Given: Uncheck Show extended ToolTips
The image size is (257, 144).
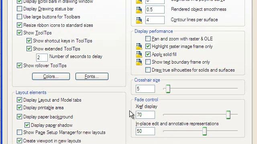Looking at the screenshot, I should pyautogui.click(x=29, y=49).
